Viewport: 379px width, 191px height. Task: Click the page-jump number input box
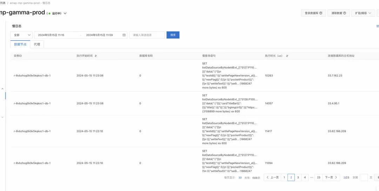pyautogui.click(x=364, y=177)
